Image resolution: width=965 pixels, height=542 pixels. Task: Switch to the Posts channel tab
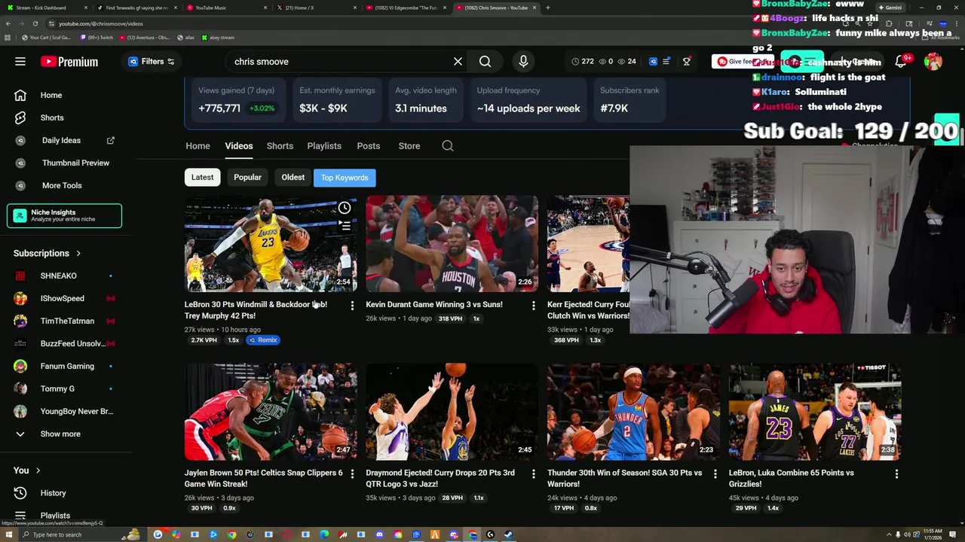coord(368,146)
